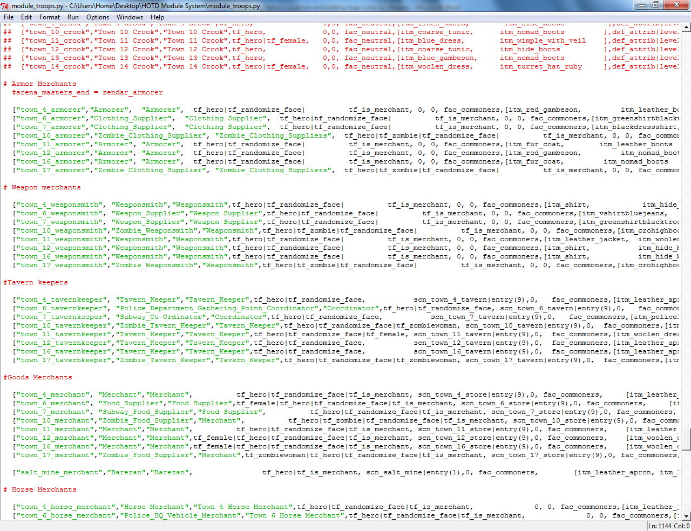
Task: Click the IDLE application icon in title bar
Action: [x=6, y=6]
